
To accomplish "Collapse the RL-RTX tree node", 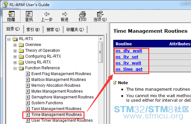I will (9, 39).
